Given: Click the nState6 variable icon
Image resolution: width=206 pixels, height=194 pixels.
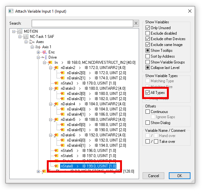Looking at the screenshot, I should coord(56,156).
